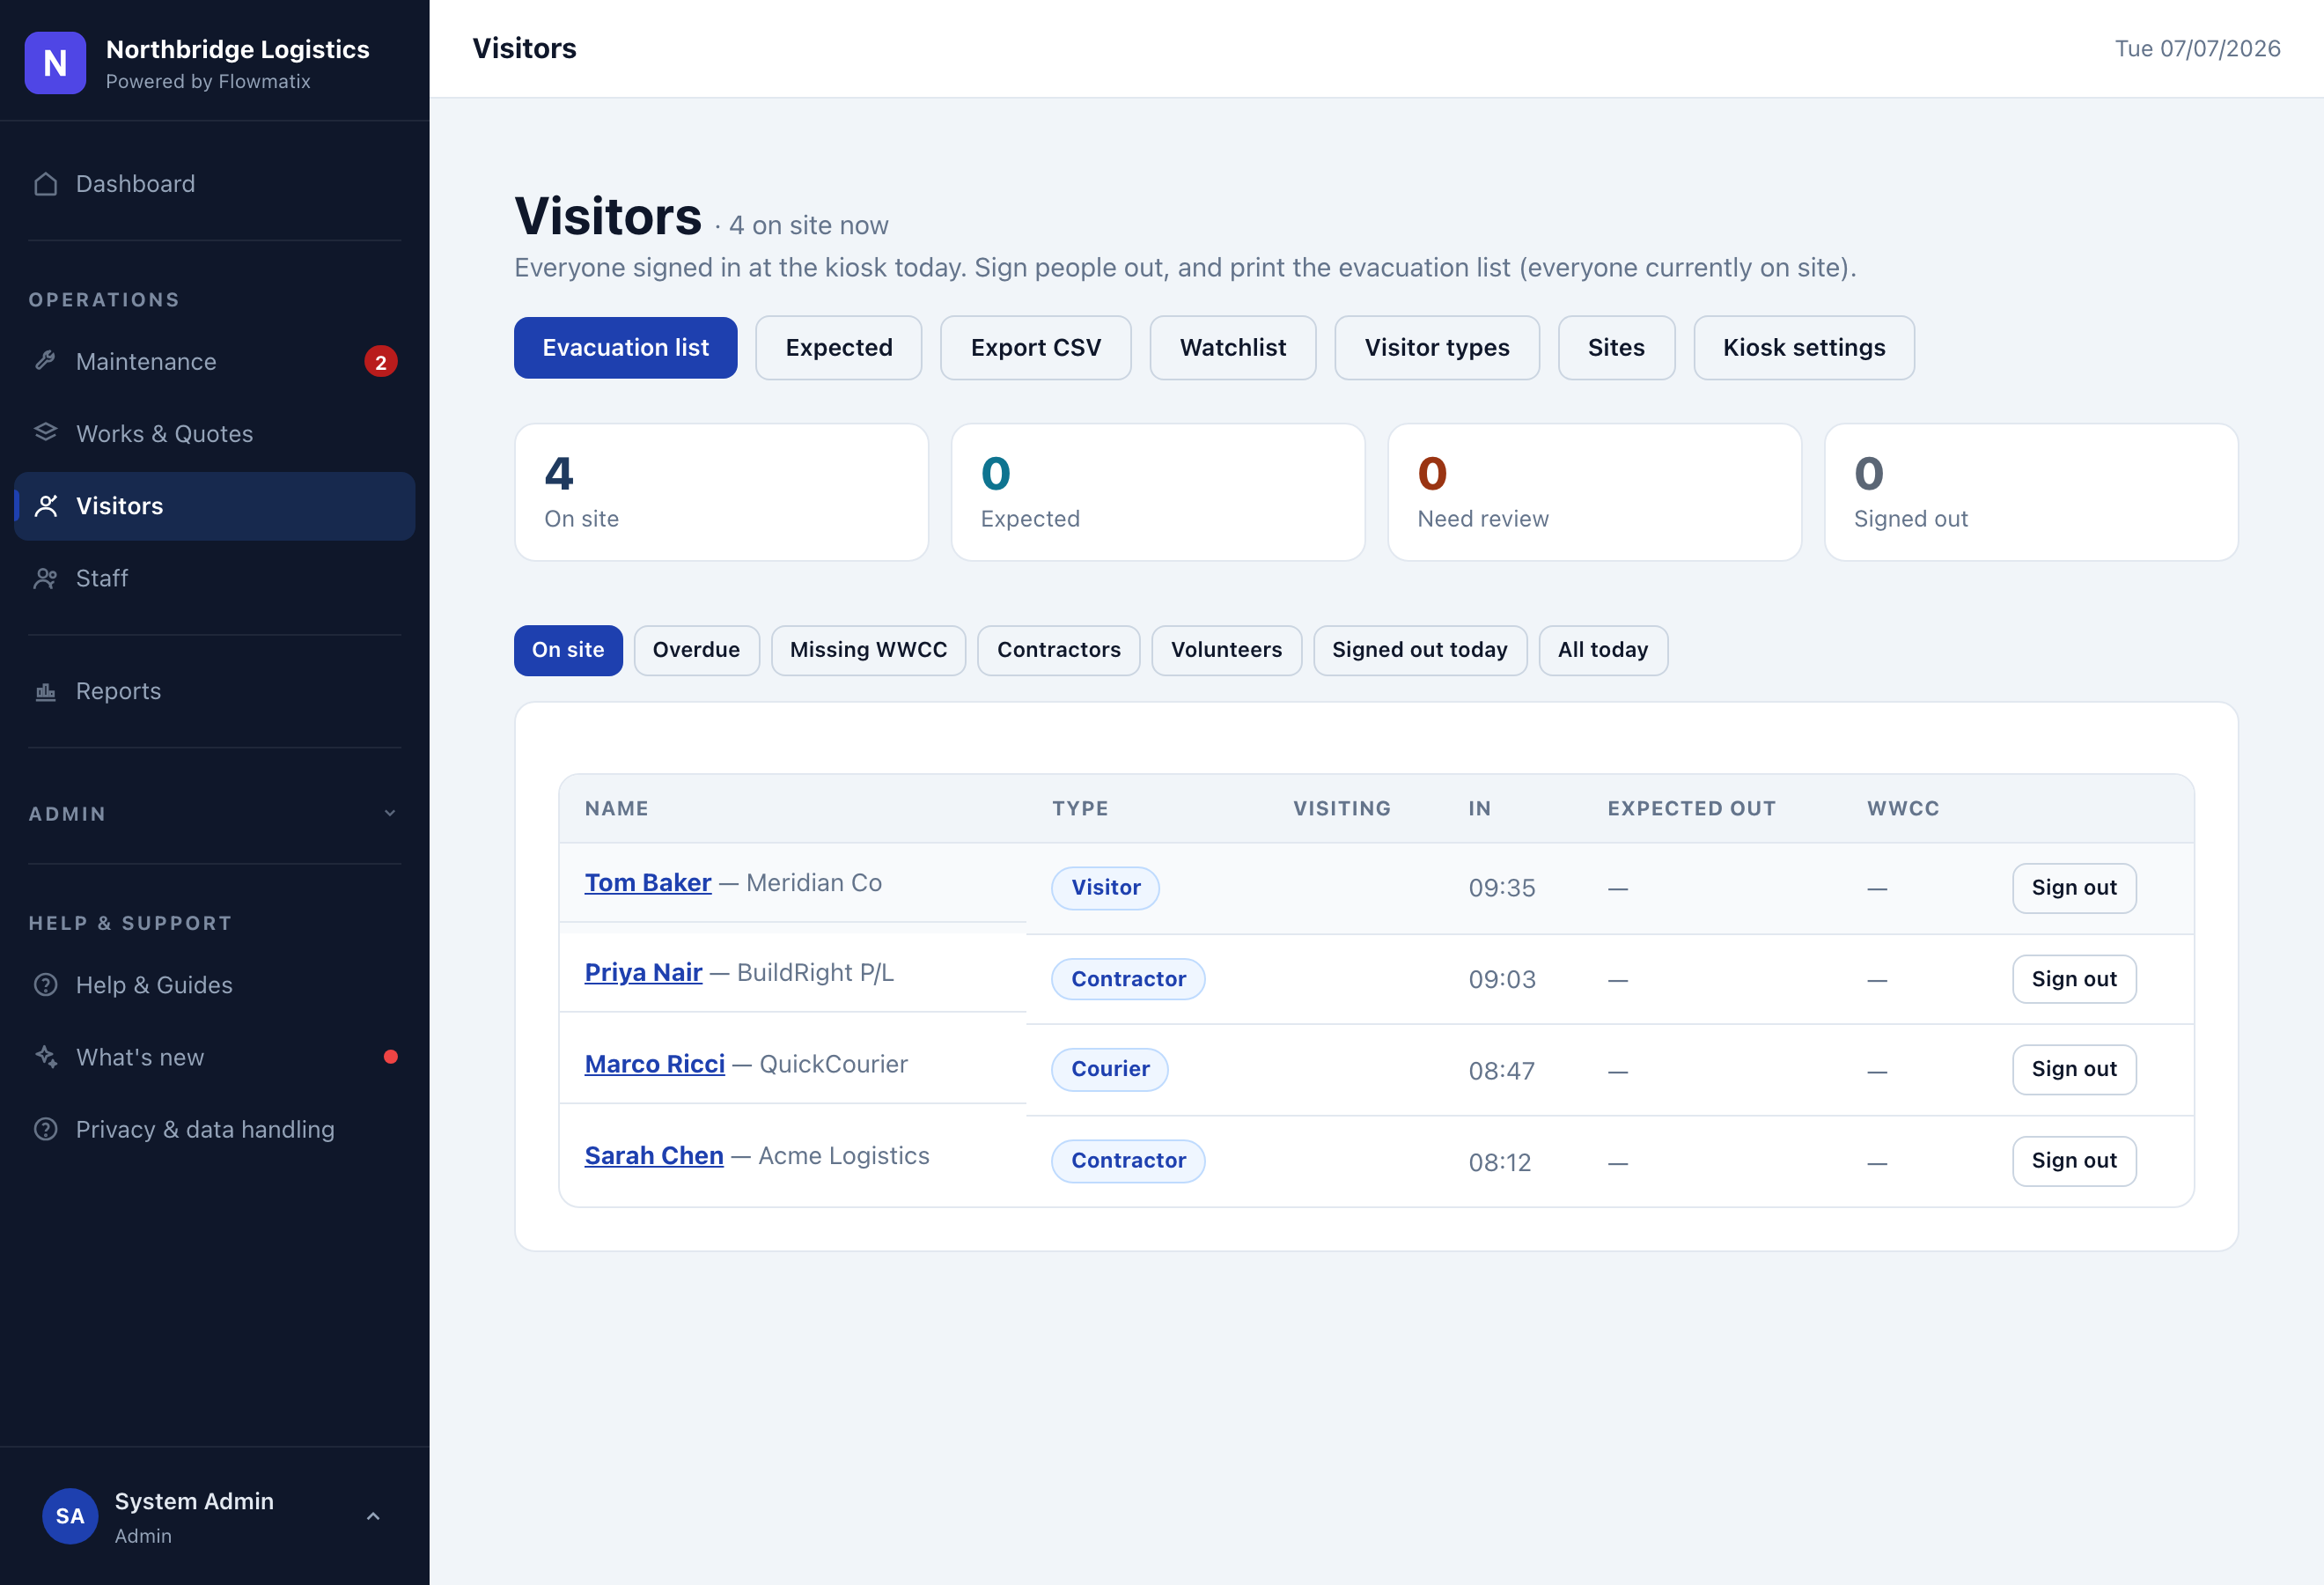Select the Volunteers filter tab

pos(1226,650)
